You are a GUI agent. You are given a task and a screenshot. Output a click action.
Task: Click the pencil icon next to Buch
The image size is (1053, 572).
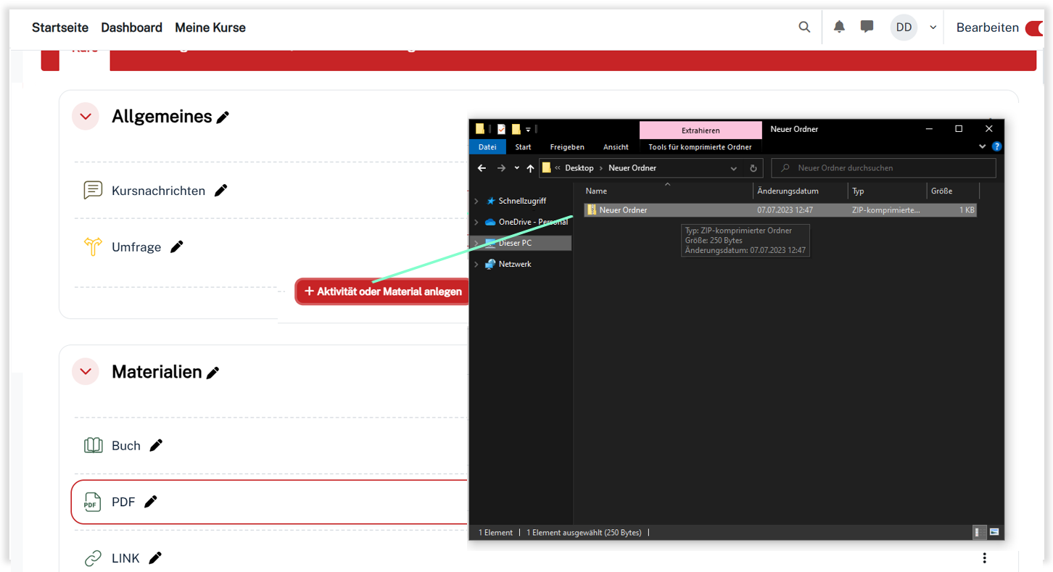point(156,446)
